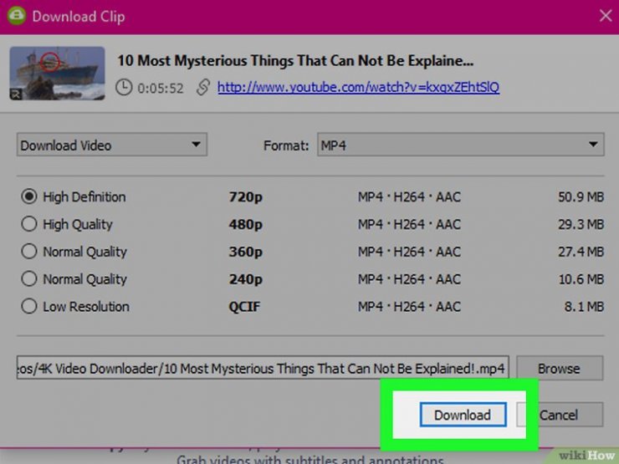Viewport: 619px width, 464px height.
Task: Click the 480p resolution label
Action: tap(246, 225)
